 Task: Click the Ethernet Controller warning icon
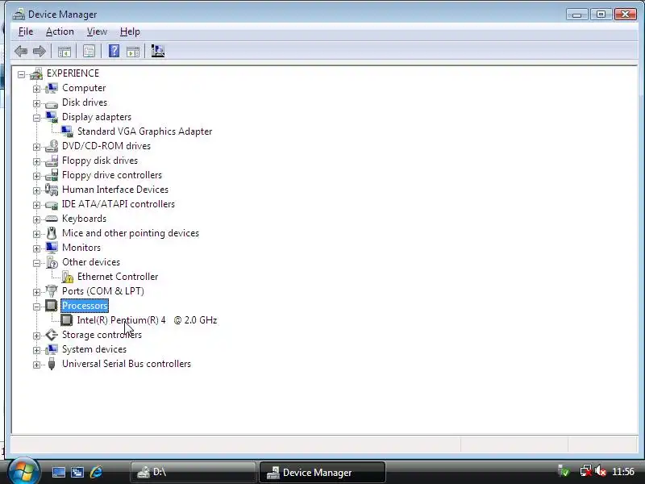(x=67, y=277)
